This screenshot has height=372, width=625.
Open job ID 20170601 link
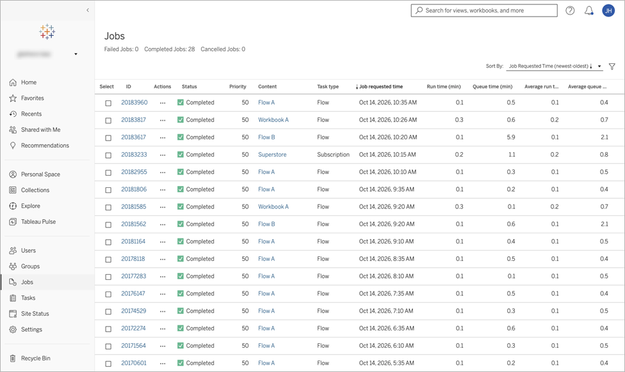(x=134, y=363)
